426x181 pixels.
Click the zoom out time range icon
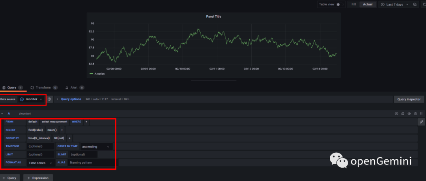click(x=415, y=5)
